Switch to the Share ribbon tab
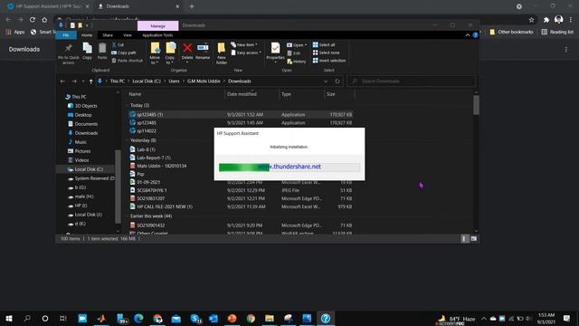Screen dimensions: 579x326 [108, 35]
